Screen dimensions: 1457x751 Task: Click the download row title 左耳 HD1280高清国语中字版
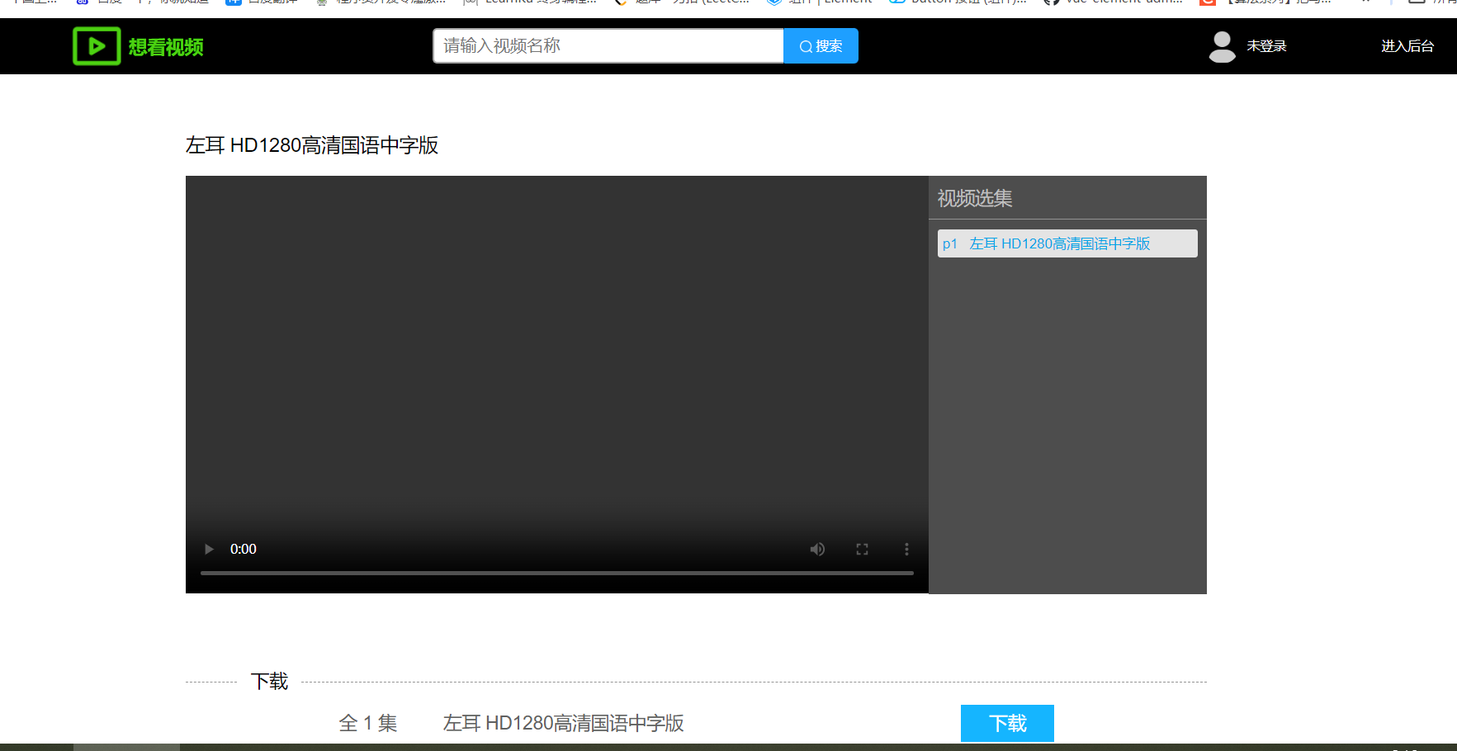click(564, 723)
